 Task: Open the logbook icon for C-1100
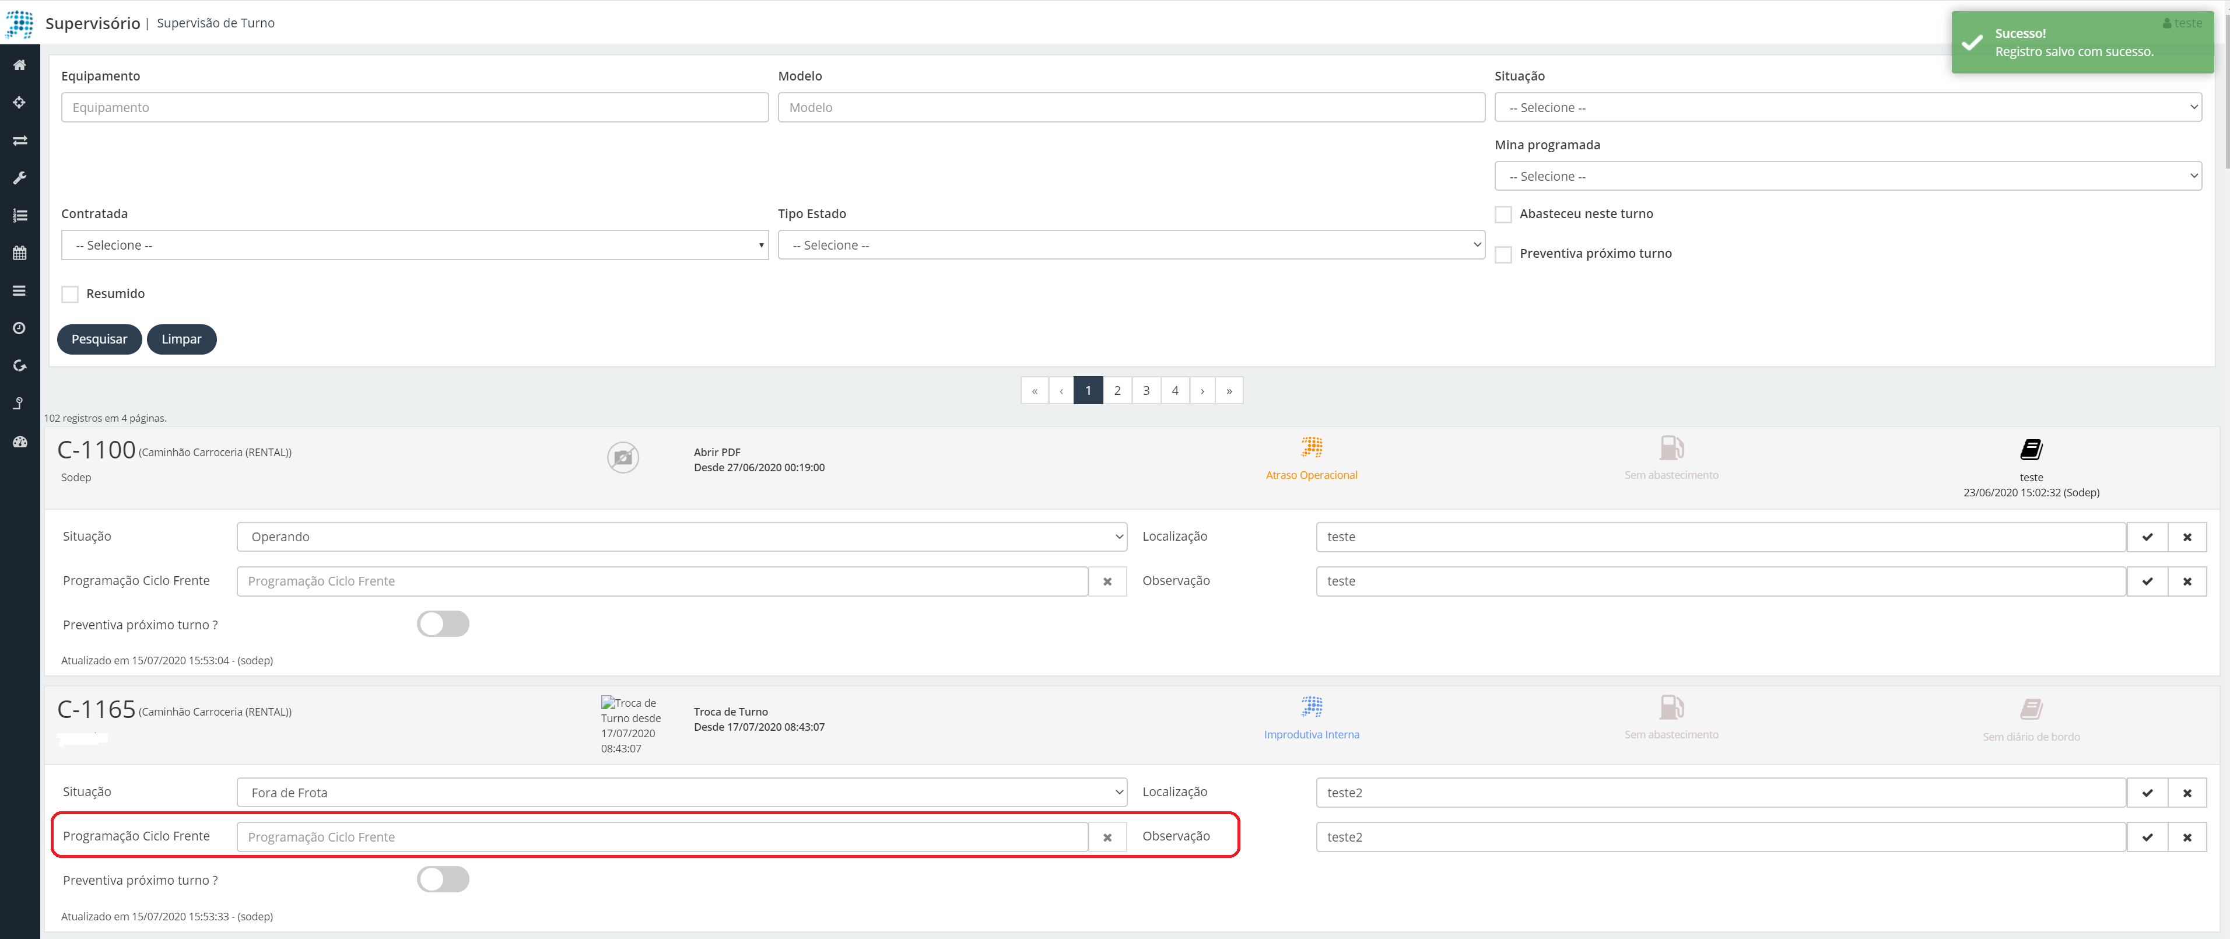[2031, 449]
